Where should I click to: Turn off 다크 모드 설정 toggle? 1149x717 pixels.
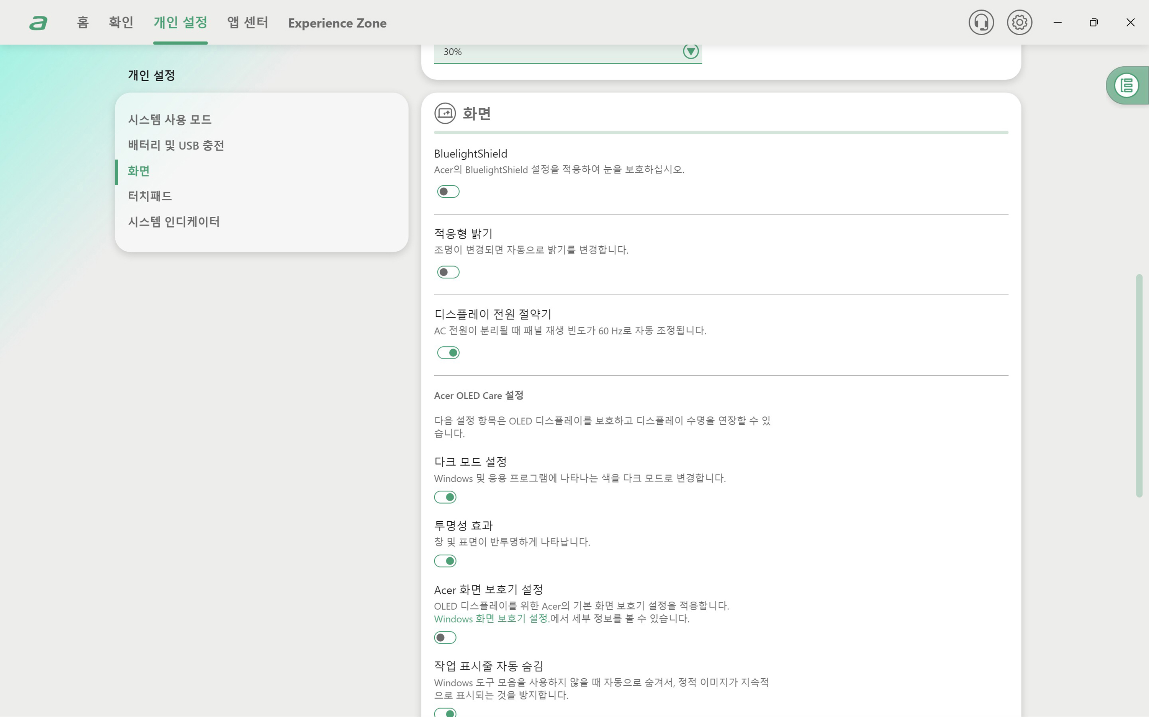[445, 497]
